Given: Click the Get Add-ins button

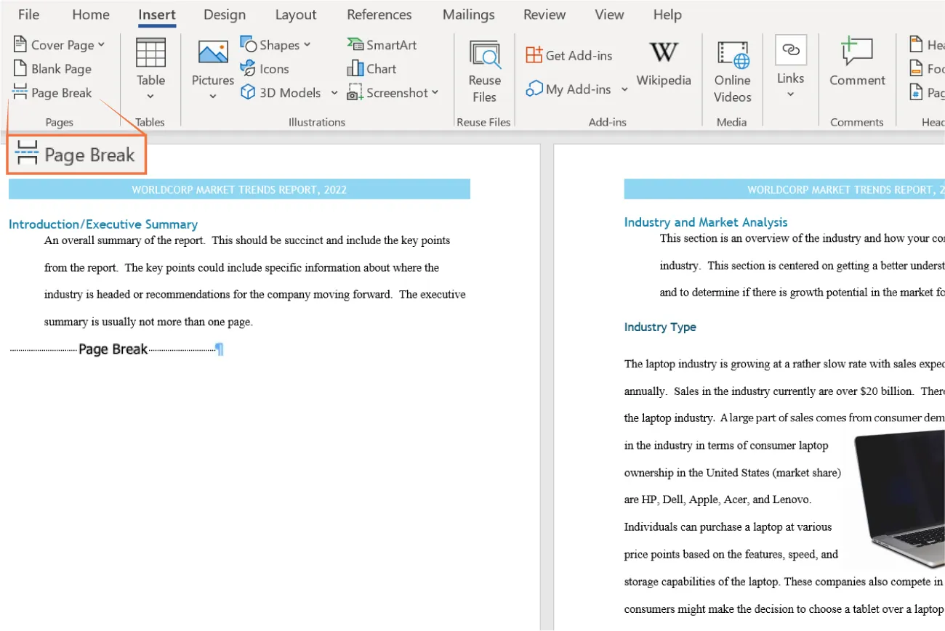Looking at the screenshot, I should tap(571, 54).
